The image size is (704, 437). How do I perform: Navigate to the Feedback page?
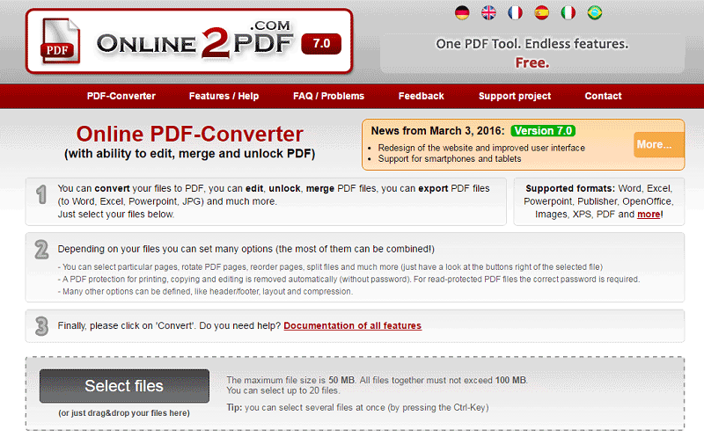pos(421,96)
